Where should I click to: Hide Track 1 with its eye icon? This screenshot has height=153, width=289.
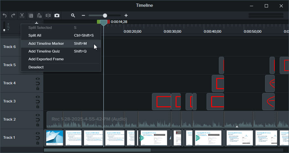click(x=37, y=133)
